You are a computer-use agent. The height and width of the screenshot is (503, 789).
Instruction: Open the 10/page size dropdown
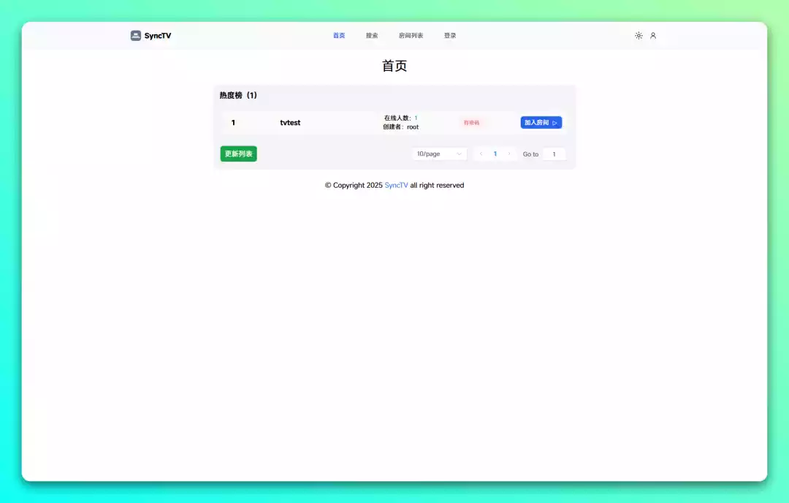(439, 154)
